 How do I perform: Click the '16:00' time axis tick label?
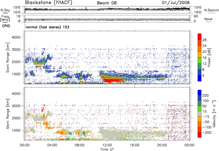134,145
